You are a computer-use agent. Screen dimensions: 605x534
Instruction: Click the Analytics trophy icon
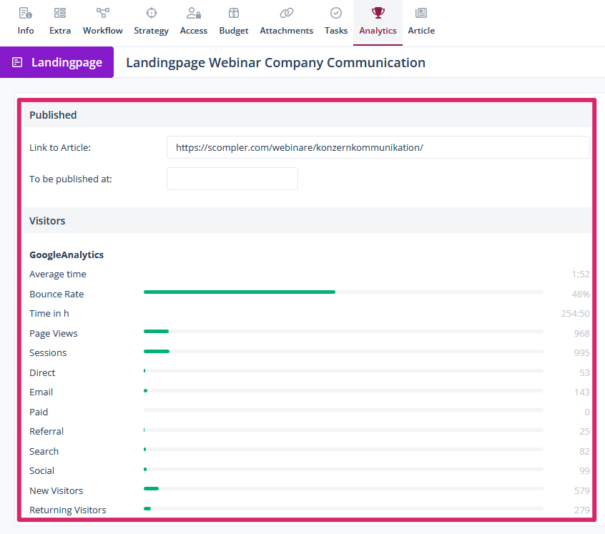pyautogui.click(x=378, y=13)
